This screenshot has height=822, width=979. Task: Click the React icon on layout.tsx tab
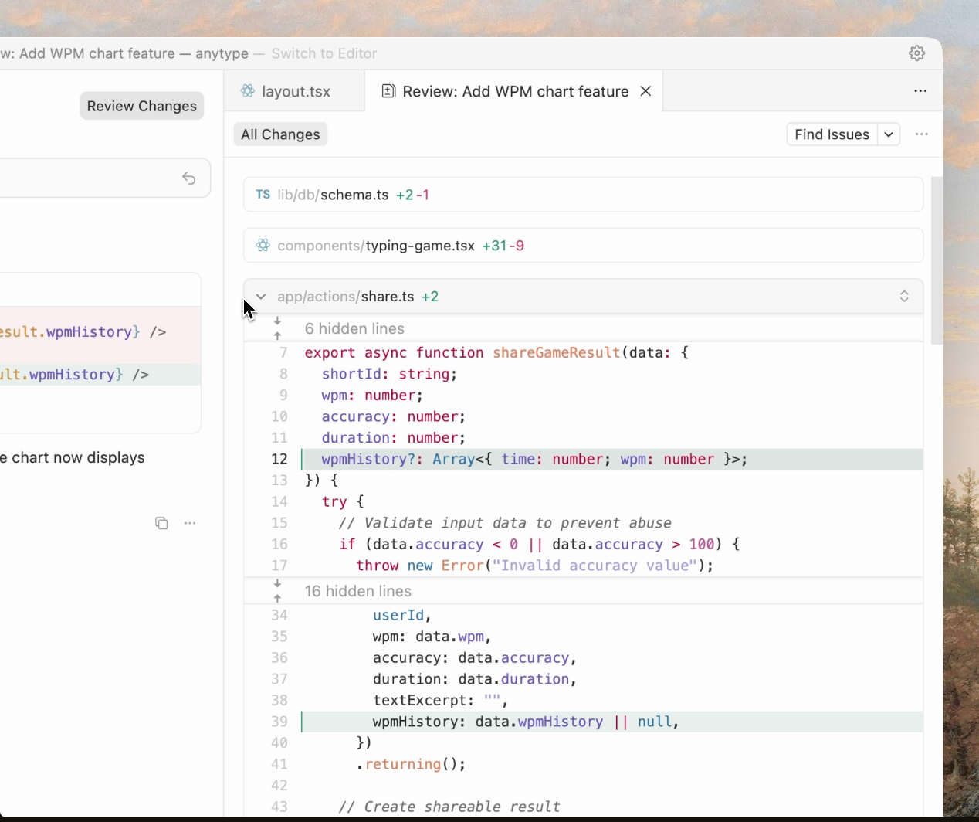click(248, 91)
